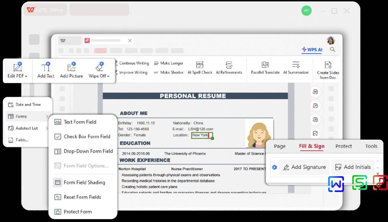388x222 pixels.
Task: Switch to the Protect tab
Action: pos(343,146)
